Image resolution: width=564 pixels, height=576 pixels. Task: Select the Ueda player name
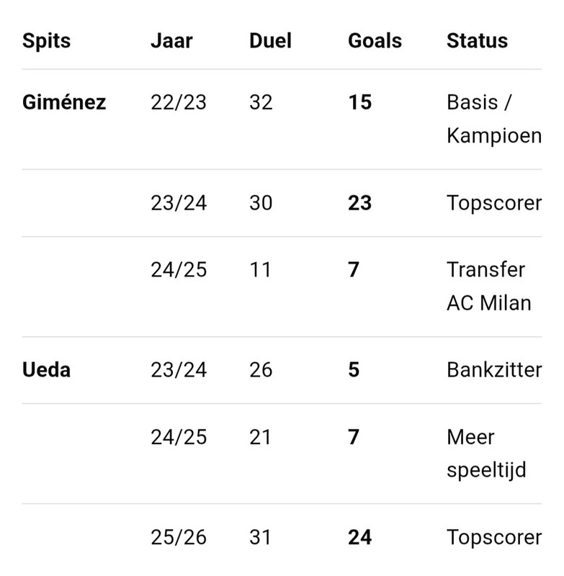(x=46, y=369)
